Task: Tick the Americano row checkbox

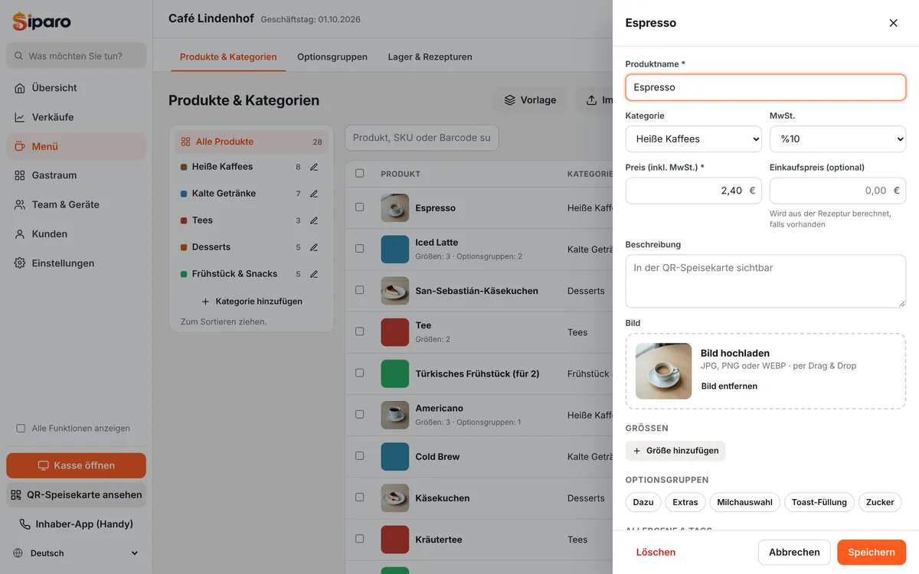Action: click(x=360, y=415)
